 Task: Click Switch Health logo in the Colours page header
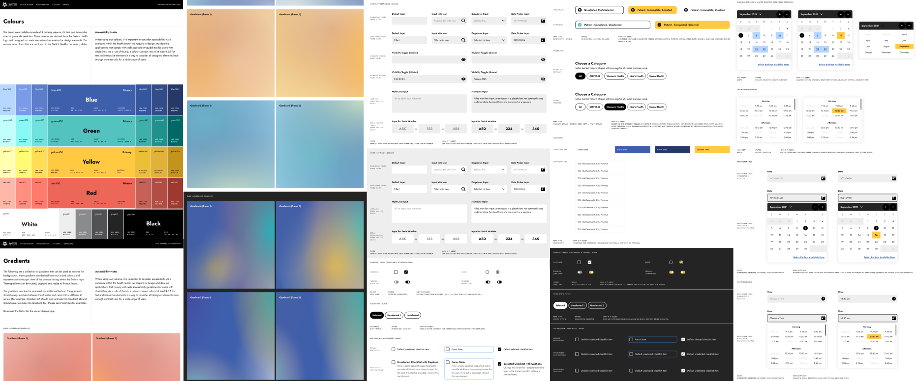[x=10, y=4]
